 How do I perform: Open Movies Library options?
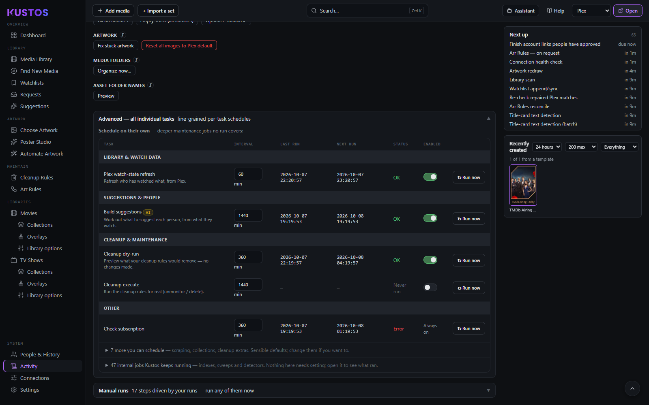tap(44, 248)
